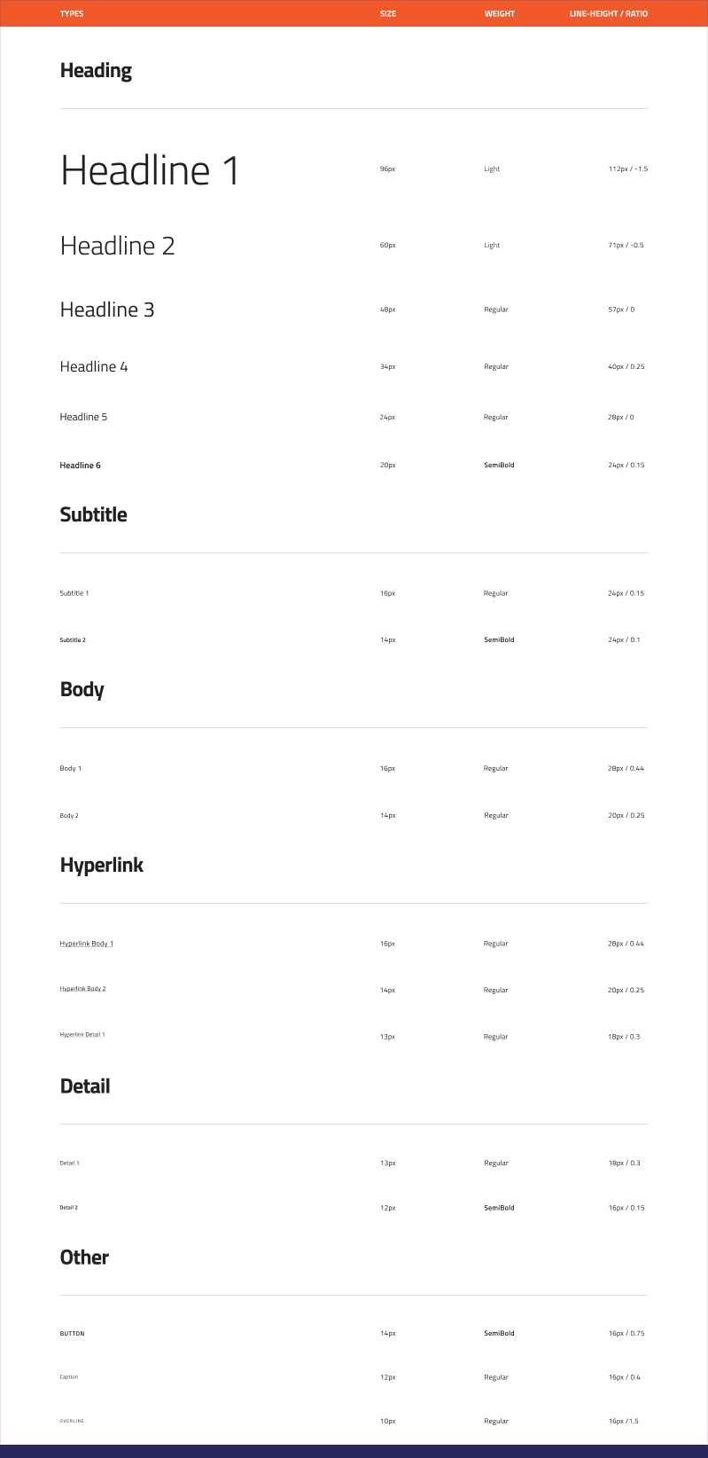Click the WEIGHT column header
Screen dimensions: 708x1458
point(500,13)
